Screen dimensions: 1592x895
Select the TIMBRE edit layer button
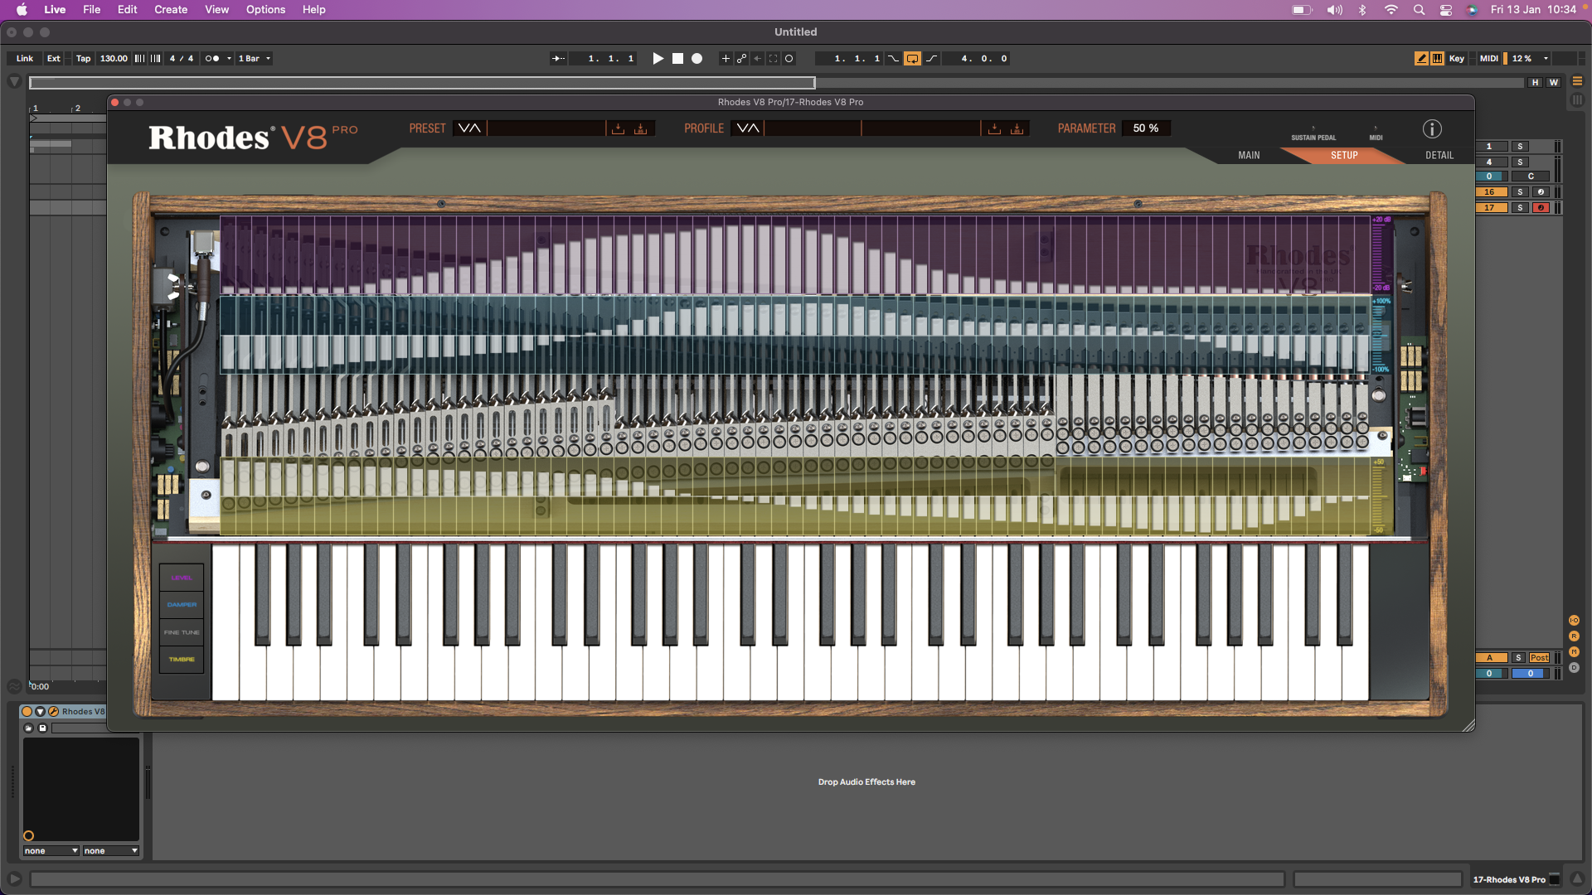pos(182,660)
